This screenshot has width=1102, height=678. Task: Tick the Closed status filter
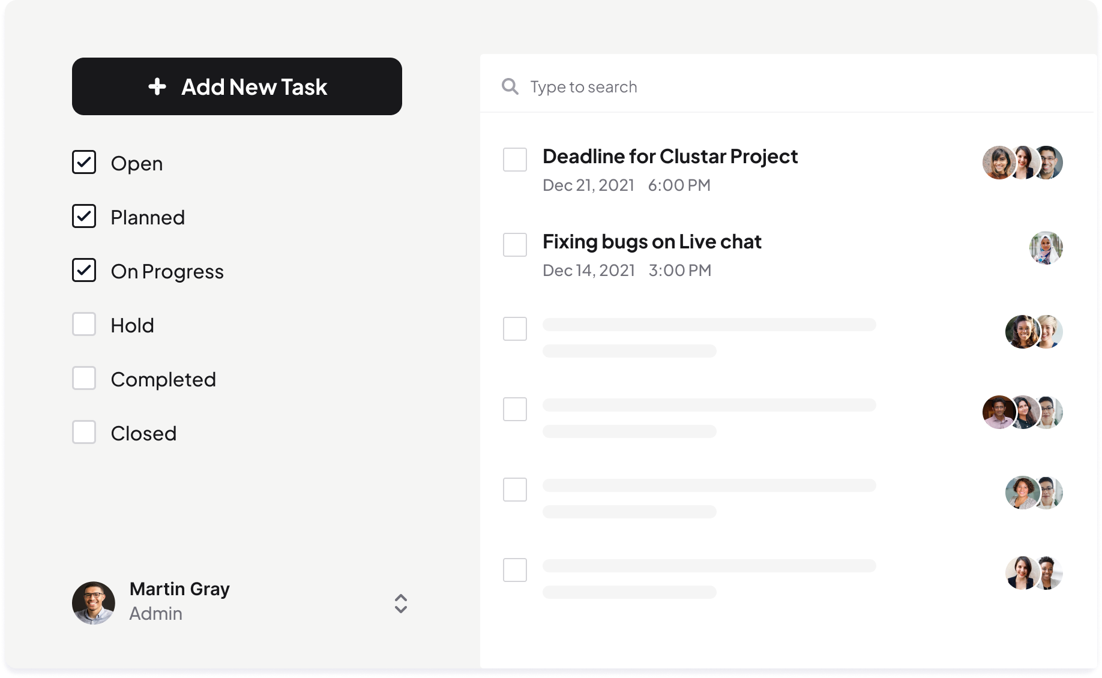(x=84, y=433)
